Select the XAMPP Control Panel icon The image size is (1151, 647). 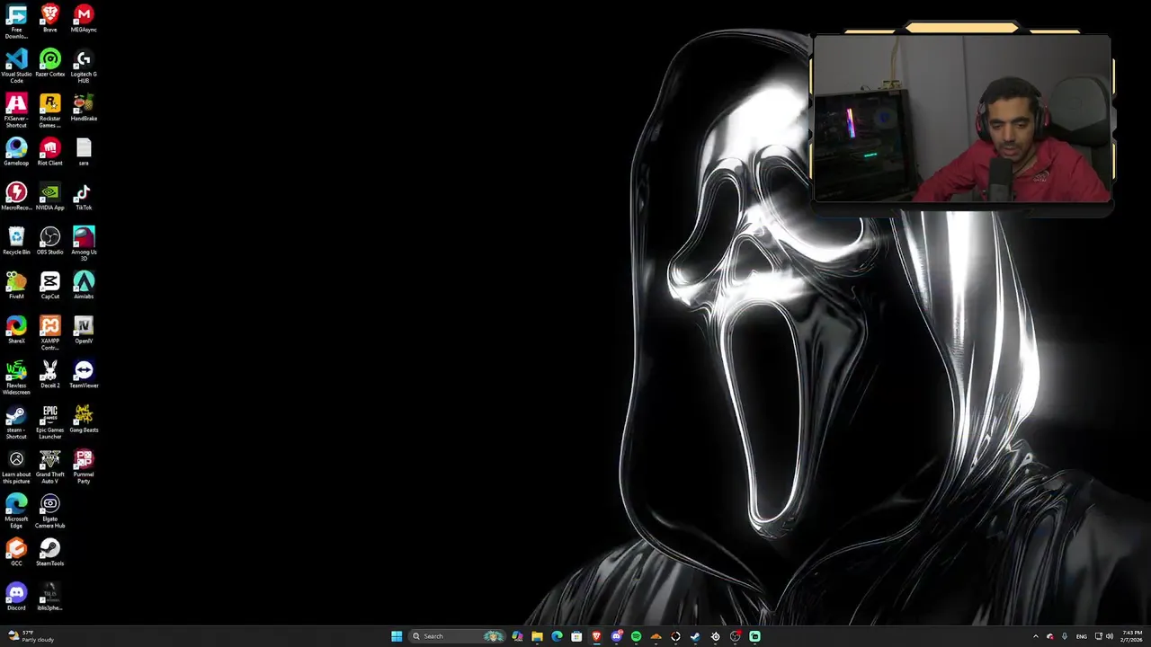click(49, 333)
